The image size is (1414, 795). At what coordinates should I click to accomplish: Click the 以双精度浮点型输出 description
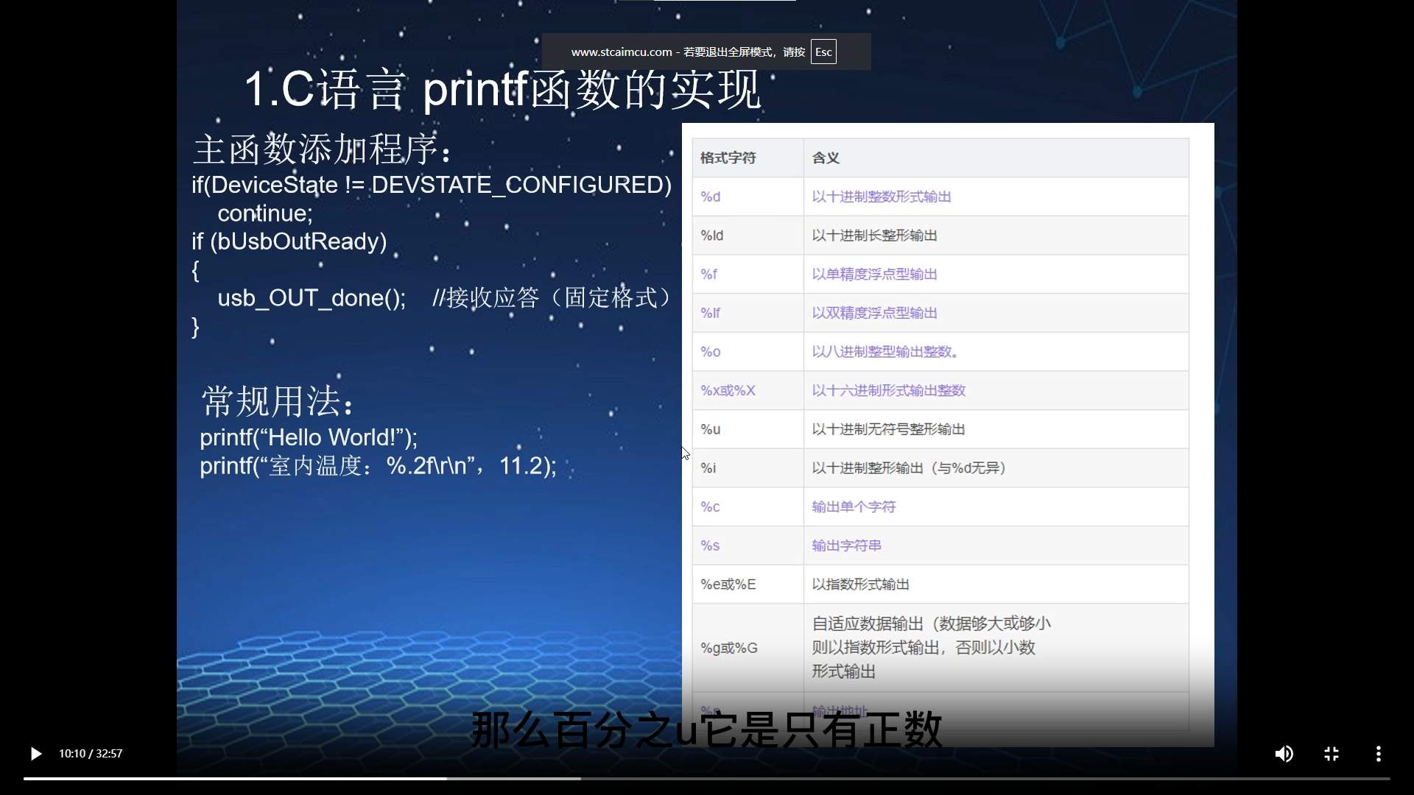click(x=874, y=313)
